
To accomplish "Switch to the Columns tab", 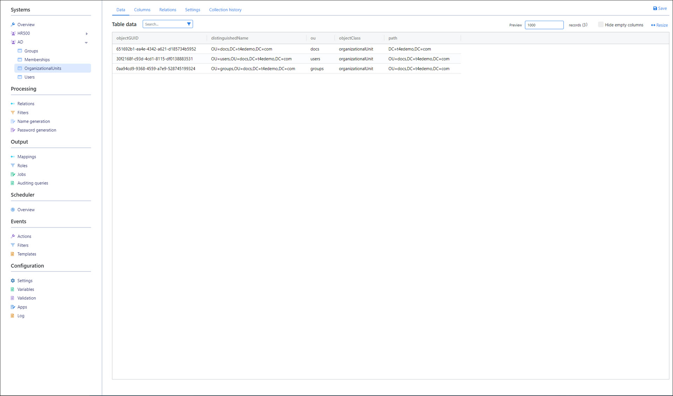I will tap(142, 10).
